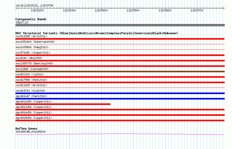Screen dimensions: 232x149
Task: Click the DGV Structural Variants track title
Action: coord(97,33)
